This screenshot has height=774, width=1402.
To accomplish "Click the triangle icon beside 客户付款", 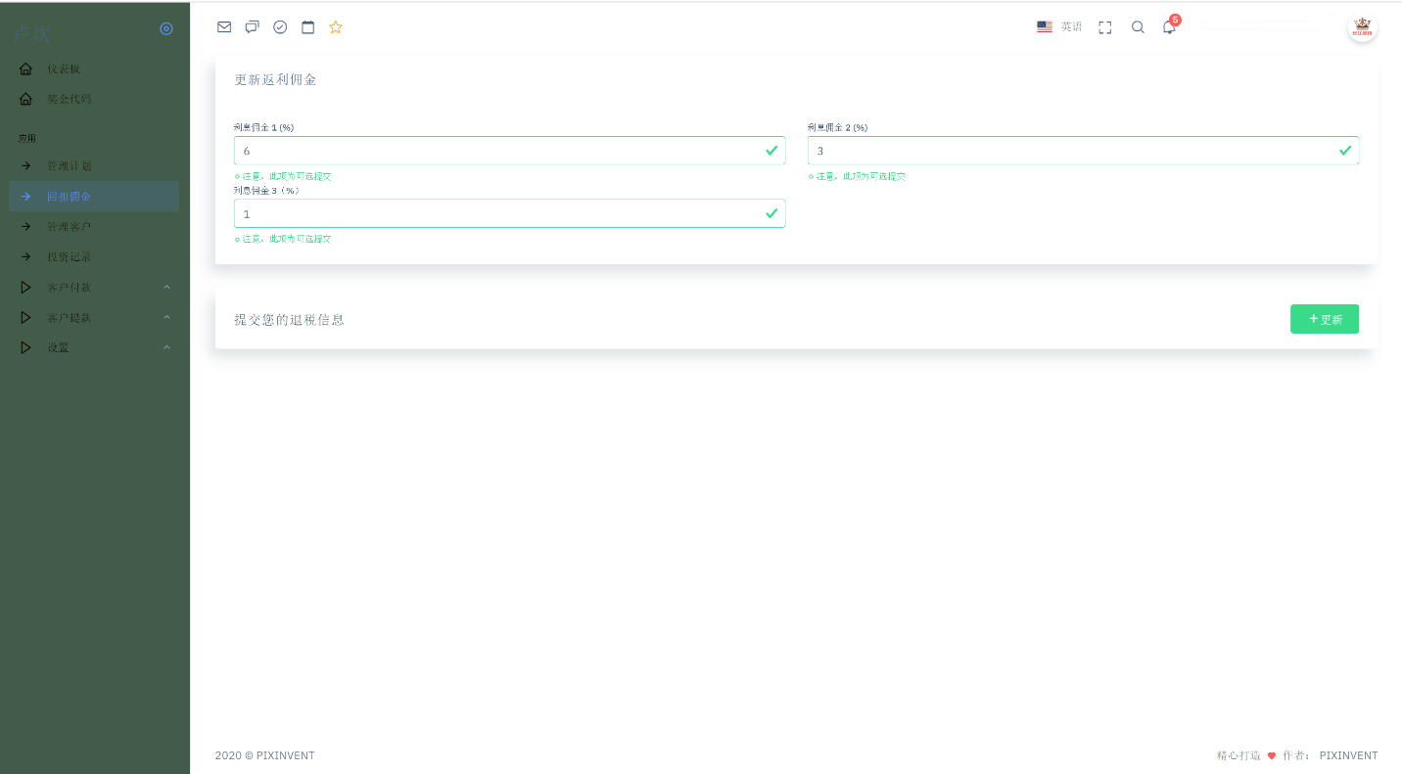I will [25, 288].
